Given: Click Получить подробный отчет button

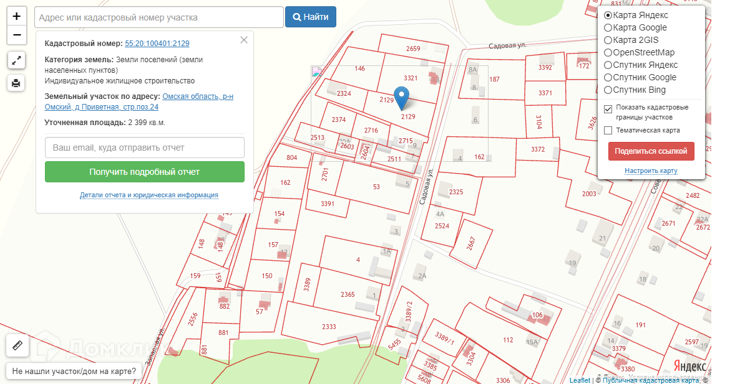Looking at the screenshot, I should pyautogui.click(x=145, y=172).
